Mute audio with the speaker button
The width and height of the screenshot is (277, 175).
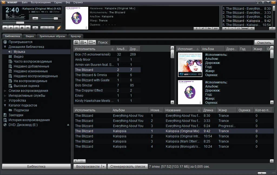(35, 18)
